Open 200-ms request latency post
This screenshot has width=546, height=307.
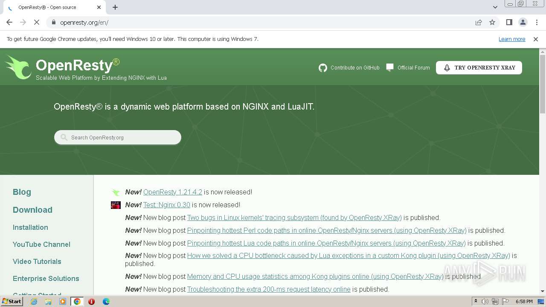point(269,290)
